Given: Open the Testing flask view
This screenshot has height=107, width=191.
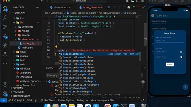Looking at the screenshot, I should (x=5, y=54).
